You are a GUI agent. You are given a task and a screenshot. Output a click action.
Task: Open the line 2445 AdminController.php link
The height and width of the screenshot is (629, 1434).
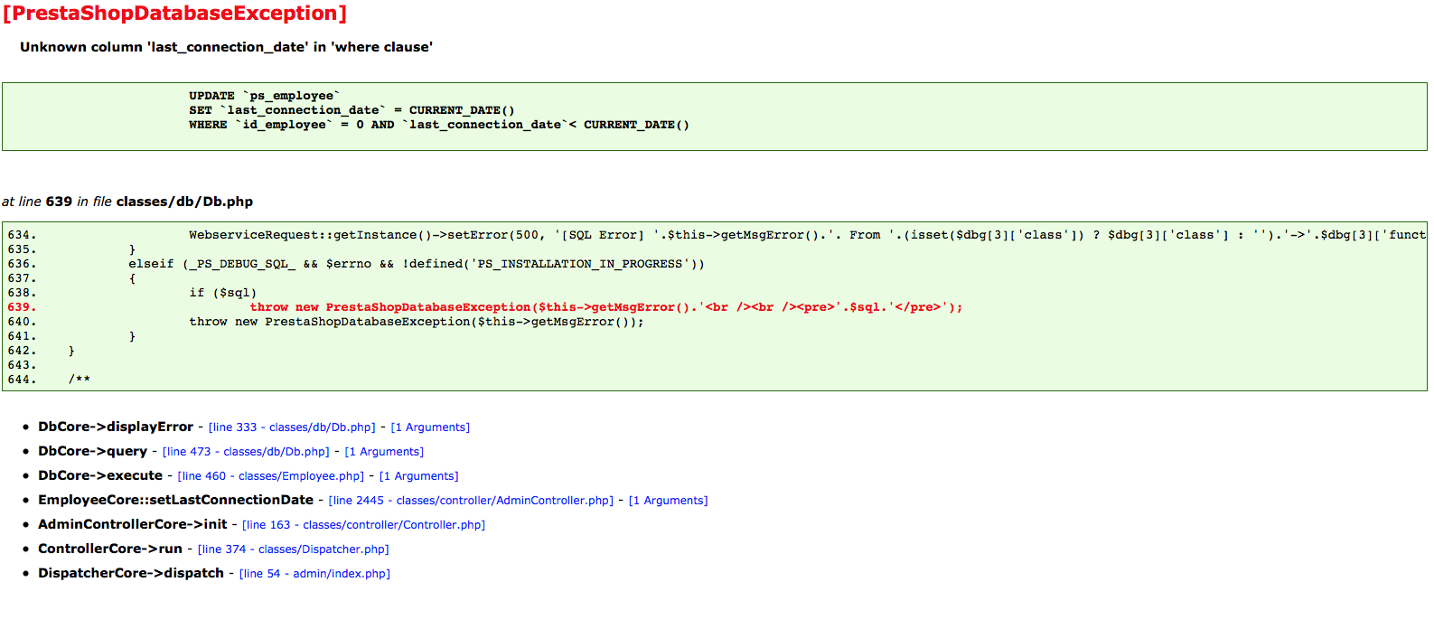471,501
